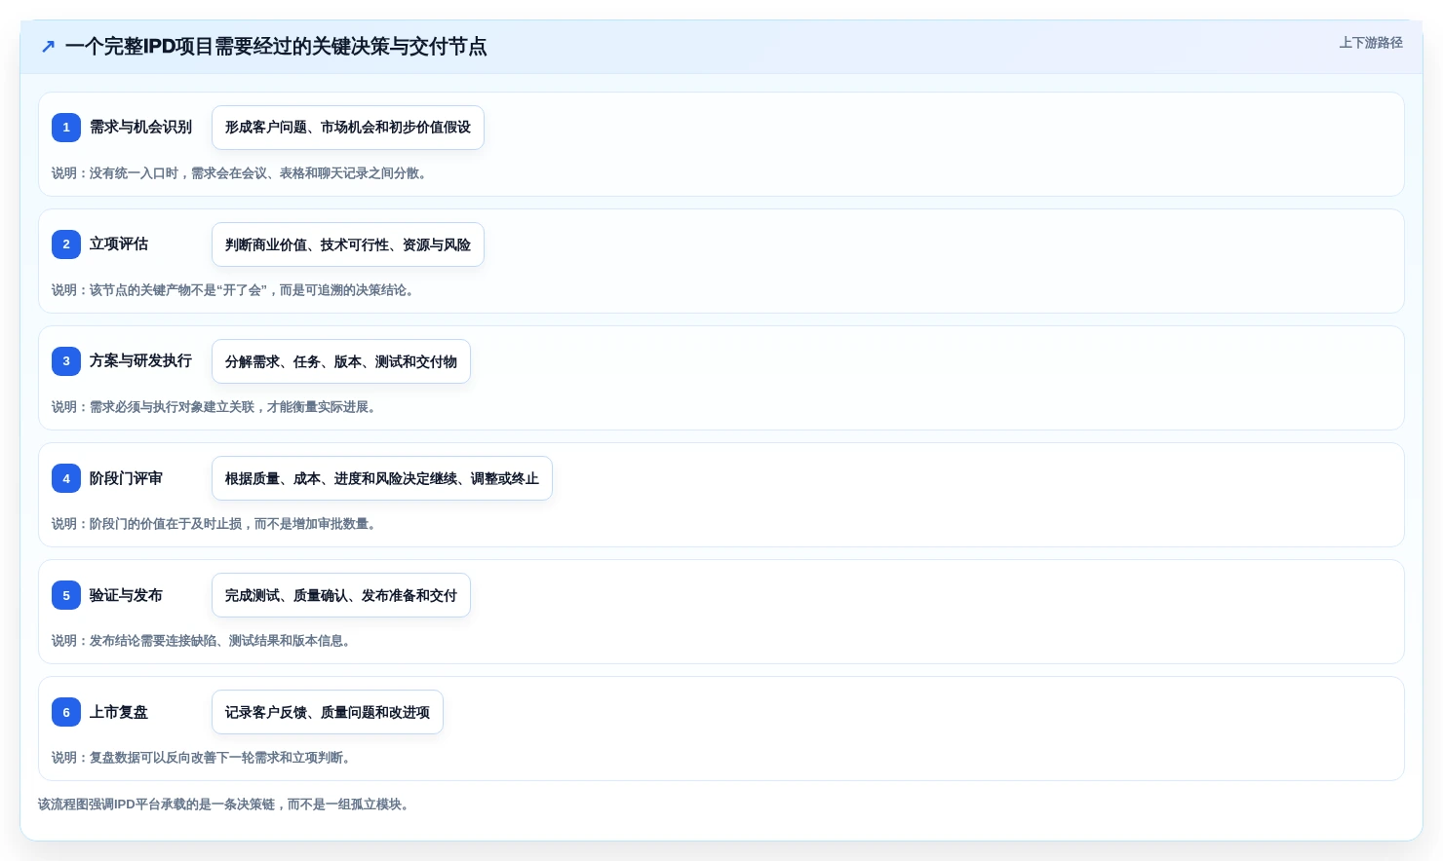Click the 立项评估 step title
This screenshot has height=861, width=1443.
[x=119, y=244]
